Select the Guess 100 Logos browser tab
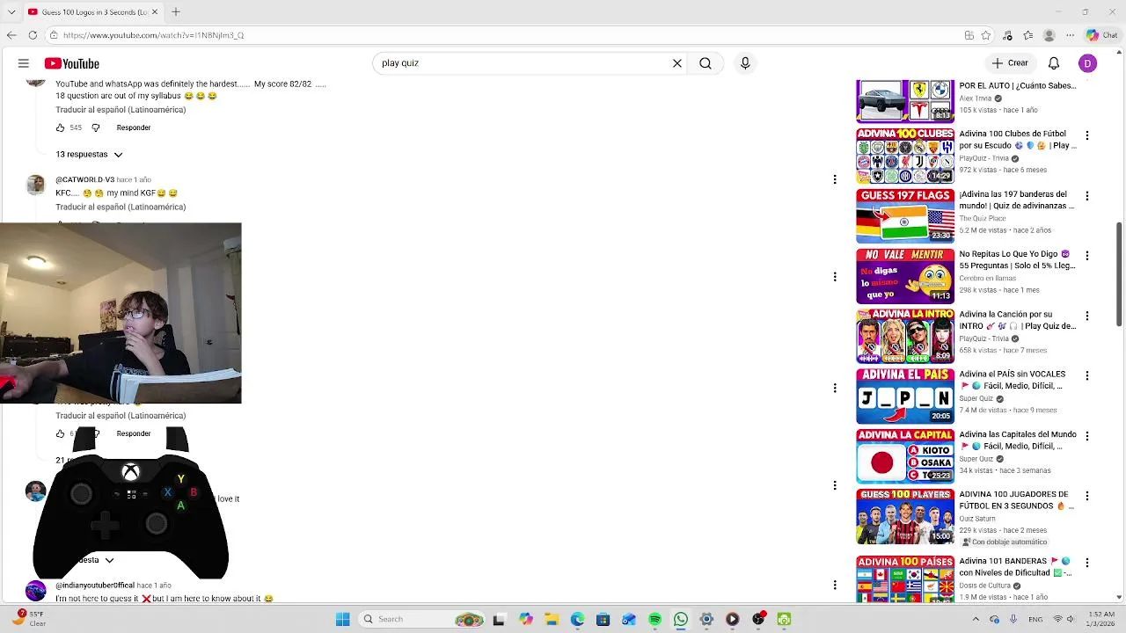Image resolution: width=1126 pixels, height=633 pixels. (92, 11)
